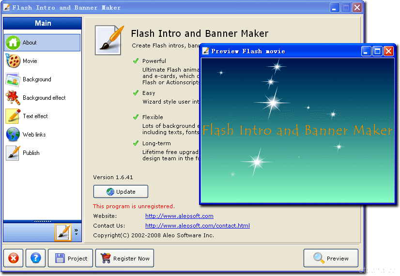The width and height of the screenshot is (400, 276).
Task: Maximize the Preview Flash movie window
Action: 377,51
